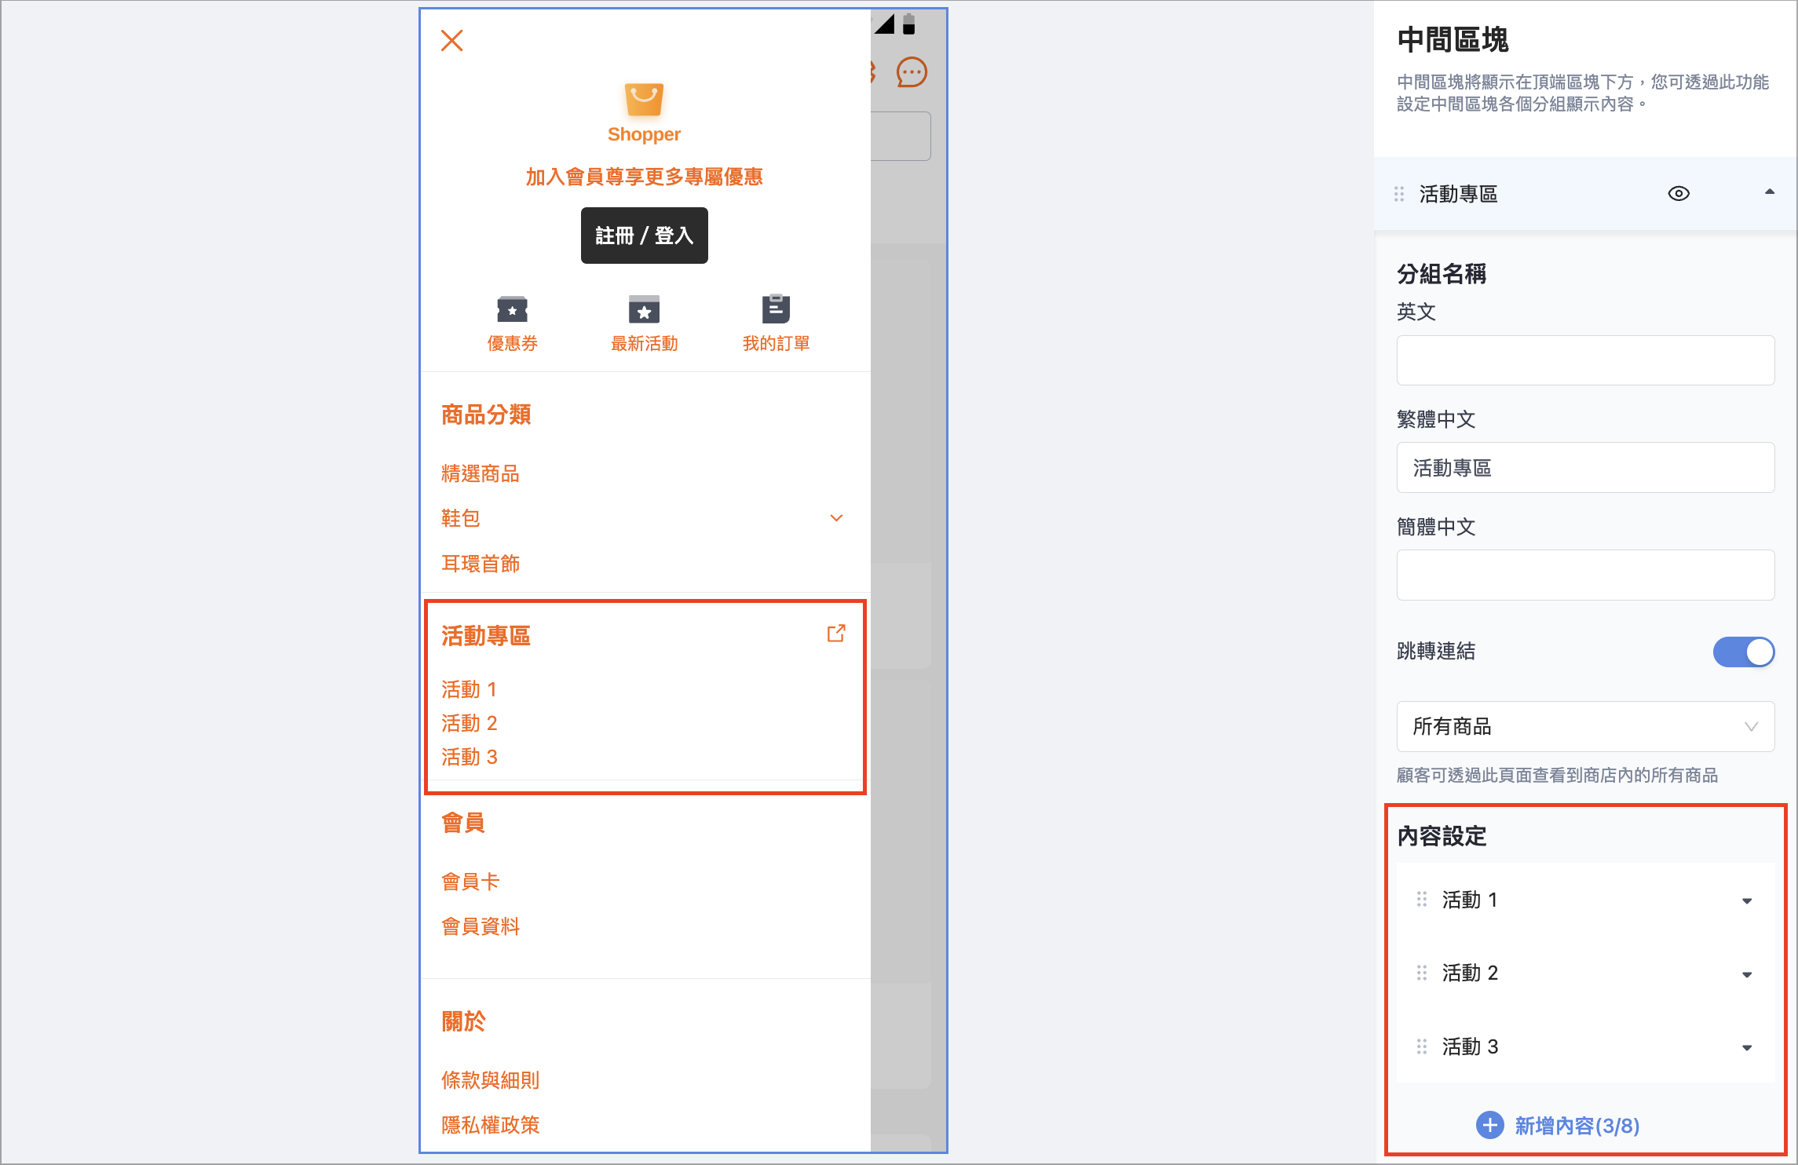1798x1165 pixels.
Task: Click 加入會員尊享更多專屬優惠 text
Action: 644,177
